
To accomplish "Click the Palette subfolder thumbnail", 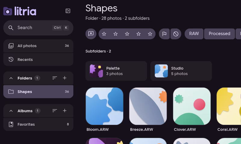I will 96,71.
